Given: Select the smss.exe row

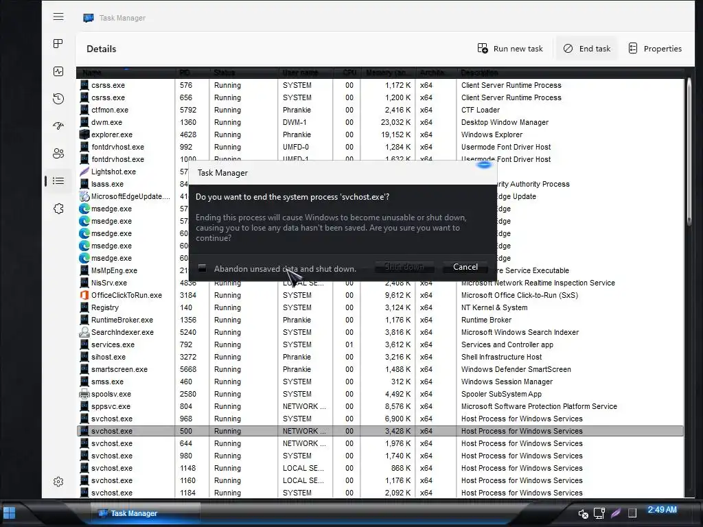Looking at the screenshot, I should click(380, 382).
